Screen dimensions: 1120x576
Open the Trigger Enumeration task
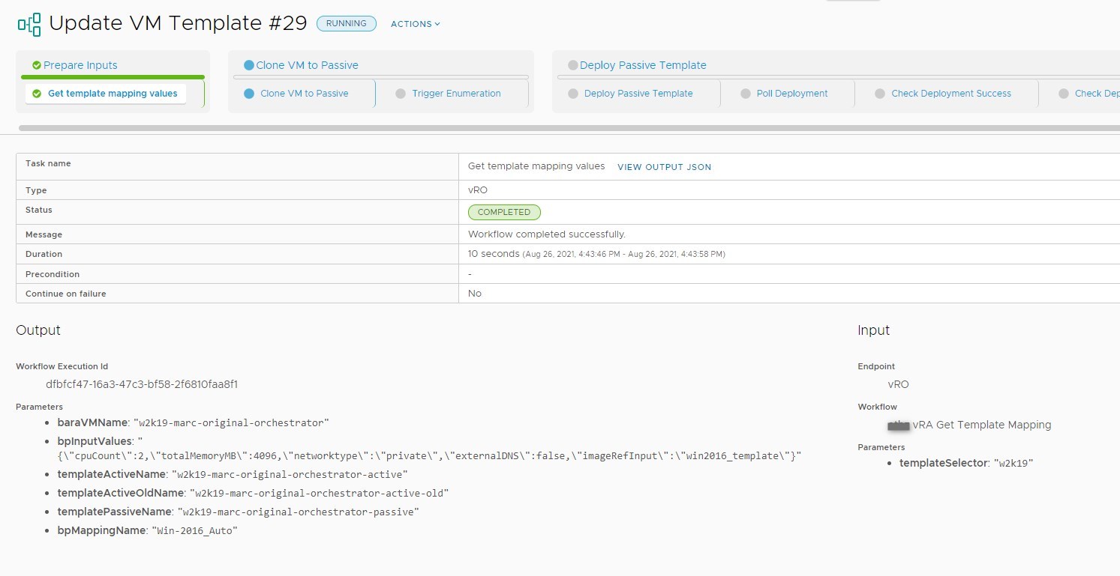click(456, 94)
